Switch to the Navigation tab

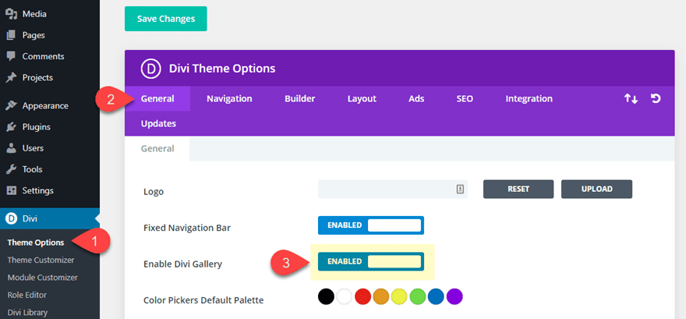229,99
